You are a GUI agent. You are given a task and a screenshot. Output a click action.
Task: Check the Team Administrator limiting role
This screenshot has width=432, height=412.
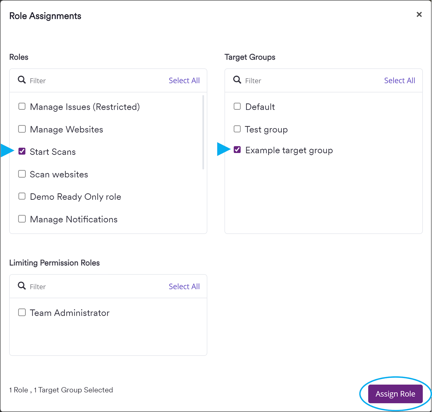22,312
